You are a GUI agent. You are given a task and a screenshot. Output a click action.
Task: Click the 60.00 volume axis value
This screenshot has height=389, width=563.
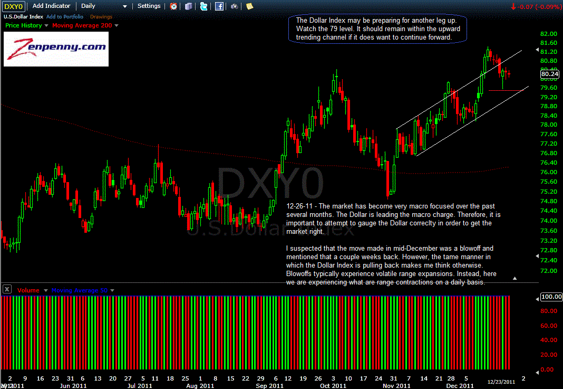point(549,325)
